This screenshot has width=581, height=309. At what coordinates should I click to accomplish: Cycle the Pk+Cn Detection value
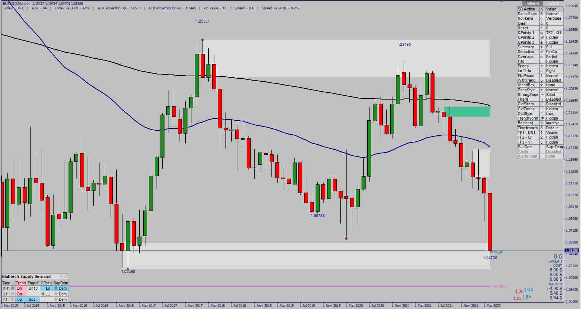tap(554, 52)
